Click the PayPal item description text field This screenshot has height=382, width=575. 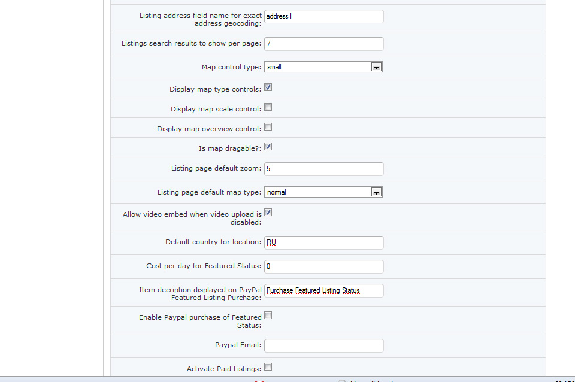tap(323, 290)
